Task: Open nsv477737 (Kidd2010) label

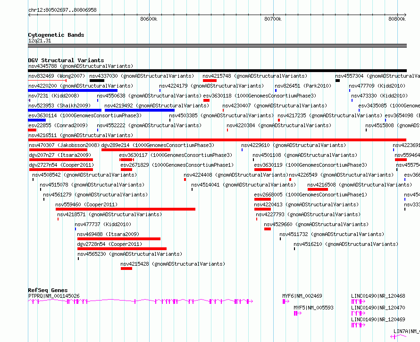Action: 103,224
